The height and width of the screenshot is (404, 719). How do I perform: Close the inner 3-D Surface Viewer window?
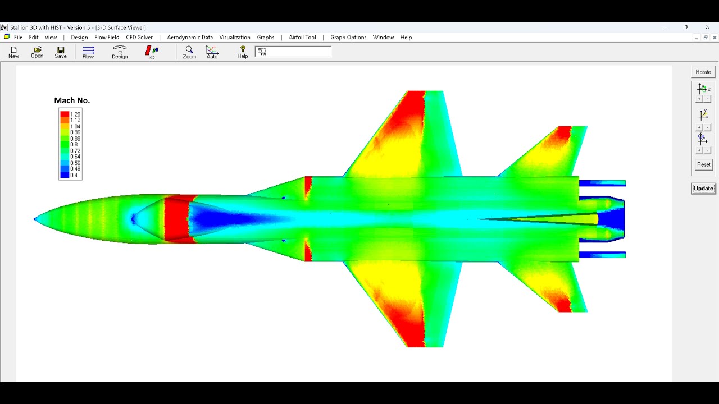coord(715,38)
